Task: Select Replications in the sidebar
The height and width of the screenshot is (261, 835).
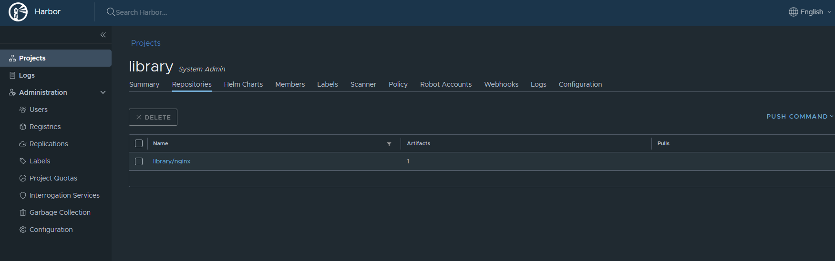Action: pos(49,144)
